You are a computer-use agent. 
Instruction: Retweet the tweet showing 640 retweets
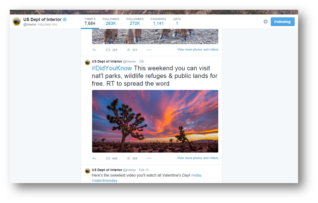pyautogui.click(x=108, y=158)
